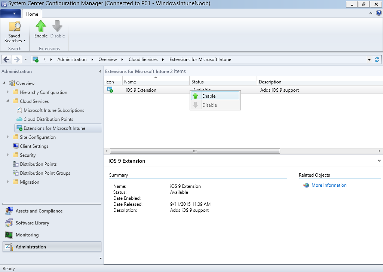Sort list by Status column header
Screen dimensions: 383x272
tap(223, 82)
